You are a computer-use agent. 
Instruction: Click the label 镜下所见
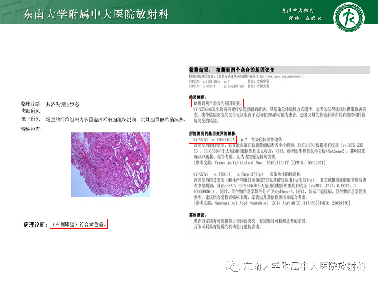(x=31, y=119)
